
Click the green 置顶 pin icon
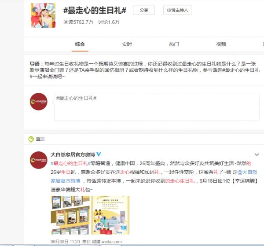pos(31,139)
